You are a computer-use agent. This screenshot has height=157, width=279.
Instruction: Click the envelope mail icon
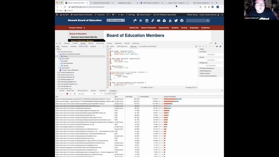coord(158,20)
